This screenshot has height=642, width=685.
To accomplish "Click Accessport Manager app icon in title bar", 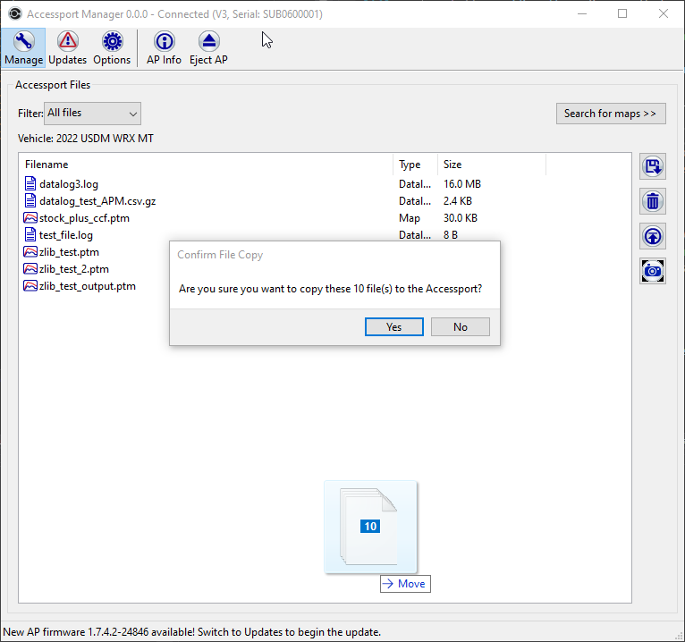I will click(15, 14).
